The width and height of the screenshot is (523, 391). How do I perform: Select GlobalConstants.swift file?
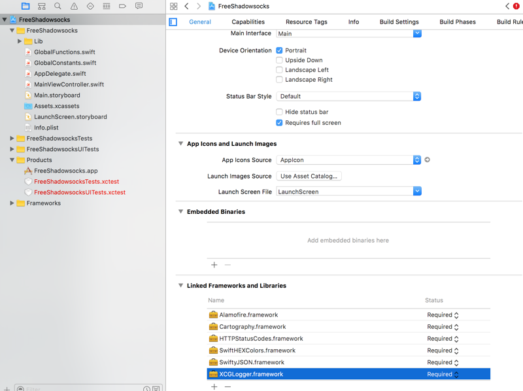pos(65,63)
